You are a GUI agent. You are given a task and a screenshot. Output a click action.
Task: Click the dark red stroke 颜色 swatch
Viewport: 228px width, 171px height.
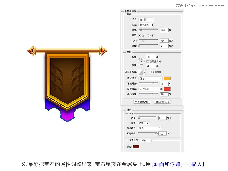coord(136,146)
